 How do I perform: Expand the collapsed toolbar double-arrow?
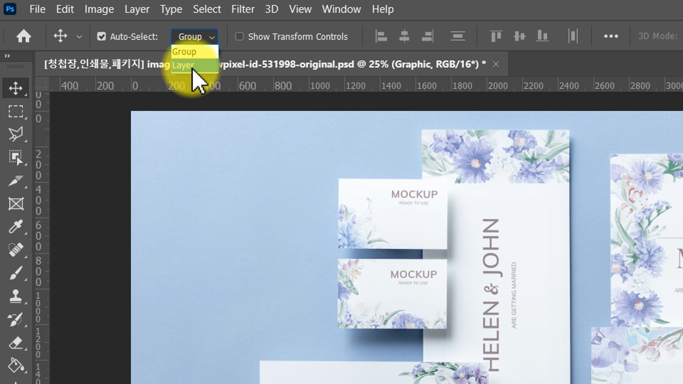coord(7,56)
